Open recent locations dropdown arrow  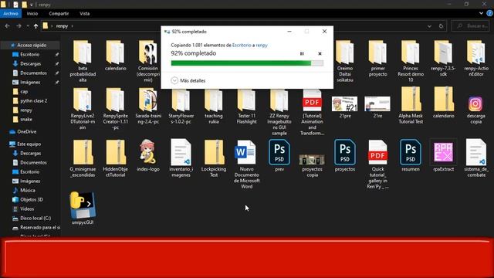[28, 25]
